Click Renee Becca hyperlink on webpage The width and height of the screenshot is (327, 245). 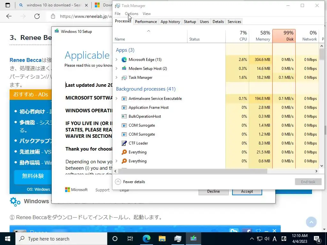click(26, 60)
